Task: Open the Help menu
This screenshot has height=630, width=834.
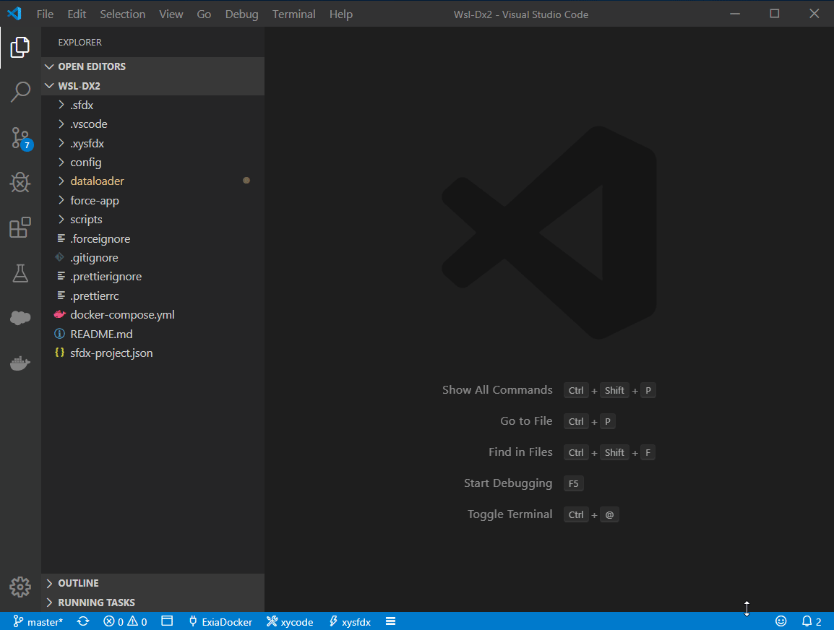Action: 341,14
